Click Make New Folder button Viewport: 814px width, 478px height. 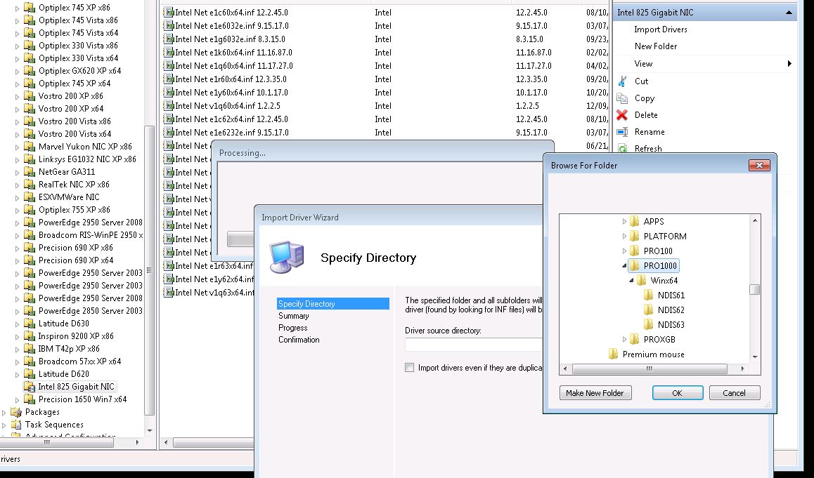[595, 393]
